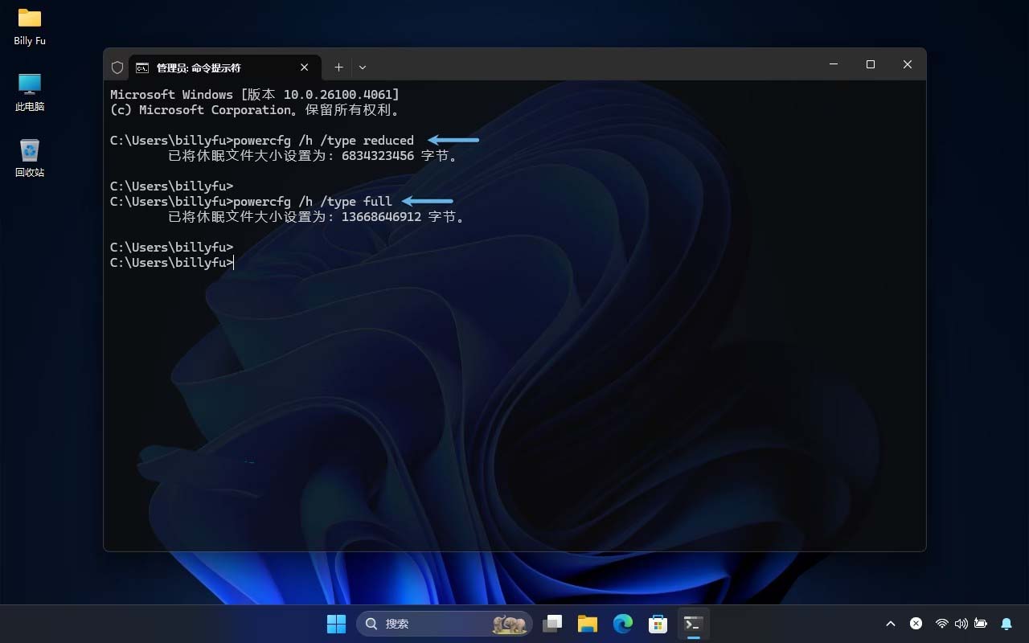Viewport: 1029px width, 643px height.
Task: Close the 命令提示符 terminal tab
Action: [x=305, y=68]
